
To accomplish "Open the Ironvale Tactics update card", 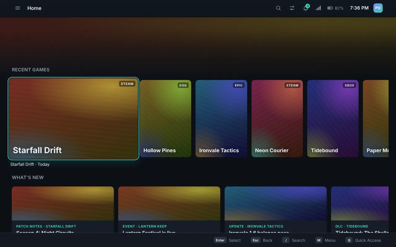I will [x=276, y=210].
